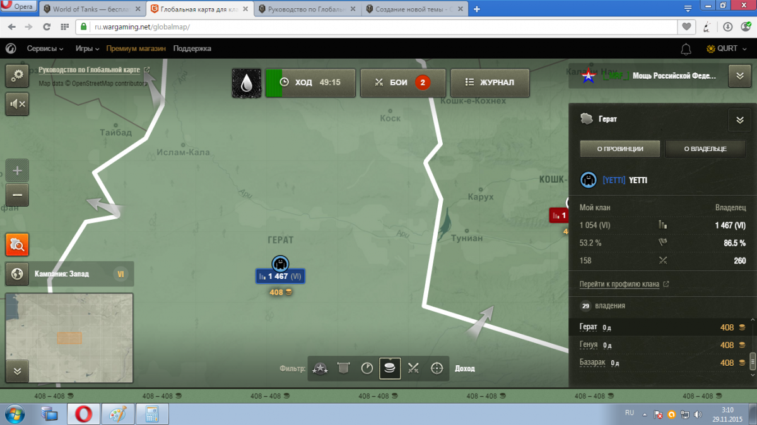Viewport: 757px width, 425px height.
Task: Open the ЖУРНАЛ log button
Action: click(490, 82)
